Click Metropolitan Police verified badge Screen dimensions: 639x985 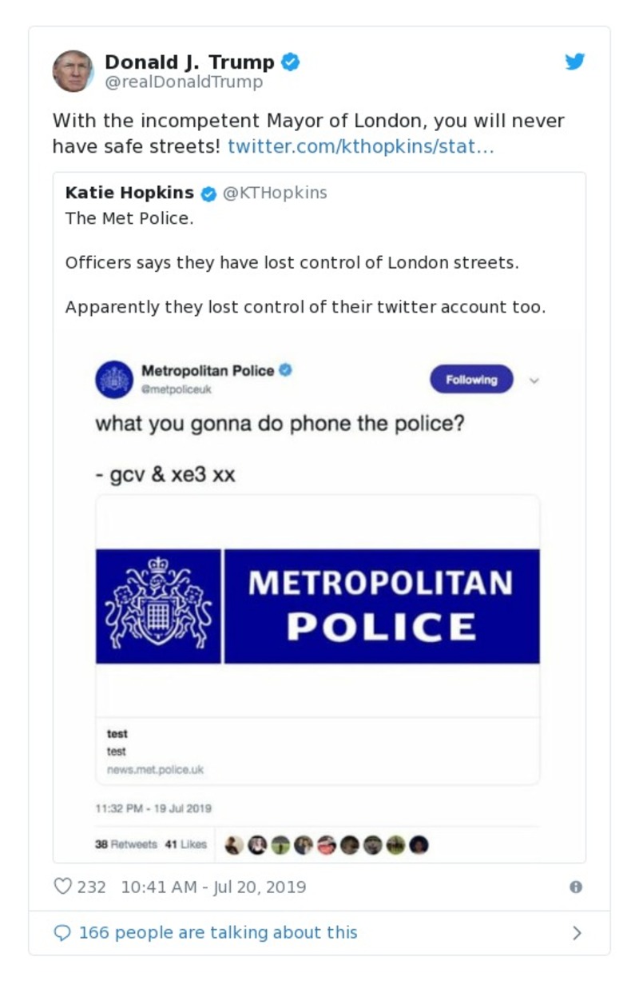click(285, 370)
